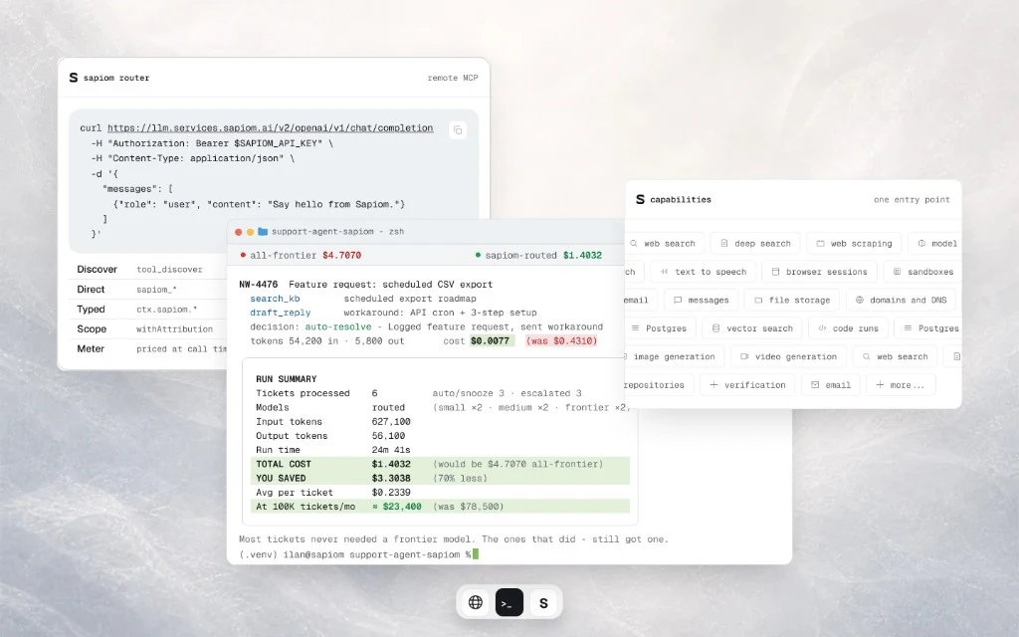Click the Sapiom S logo in router panel
This screenshot has width=1019, height=637.
pos(74,78)
